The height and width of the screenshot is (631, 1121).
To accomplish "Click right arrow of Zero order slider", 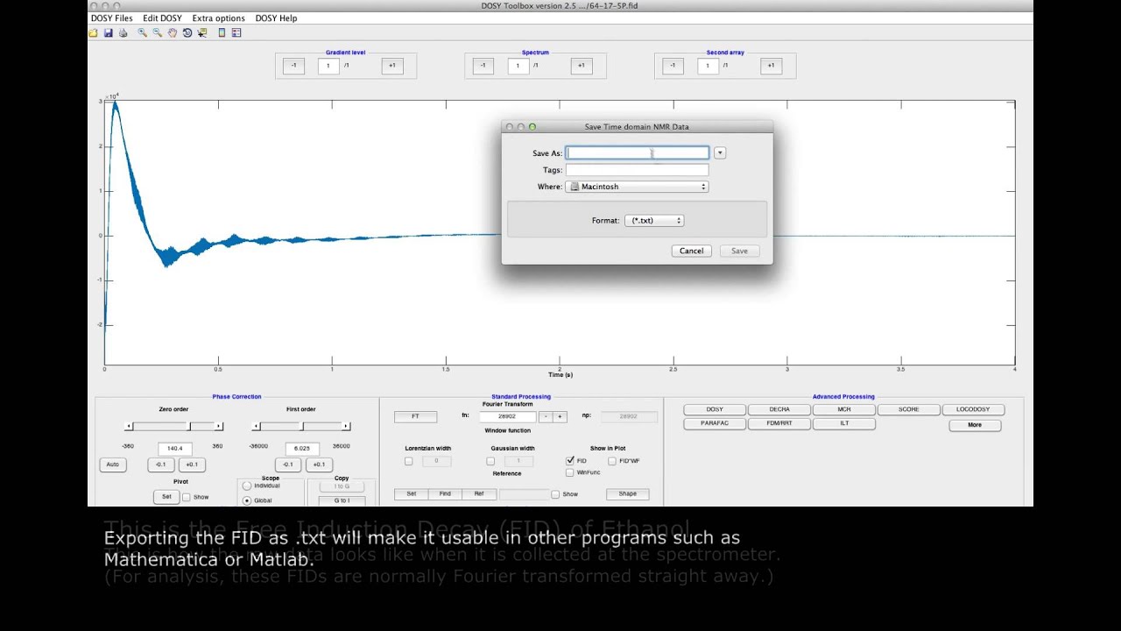I will (218, 426).
